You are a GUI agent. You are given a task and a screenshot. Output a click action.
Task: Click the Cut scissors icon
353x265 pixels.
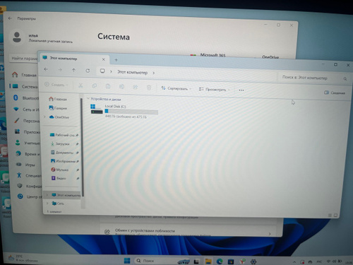[x=80, y=86]
